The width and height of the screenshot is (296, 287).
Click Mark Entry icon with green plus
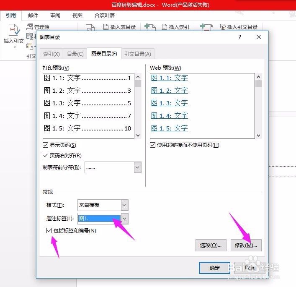(x=150, y=27)
